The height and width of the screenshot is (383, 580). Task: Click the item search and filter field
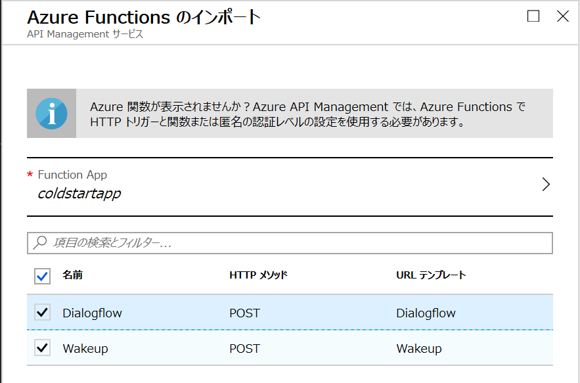coord(290,243)
